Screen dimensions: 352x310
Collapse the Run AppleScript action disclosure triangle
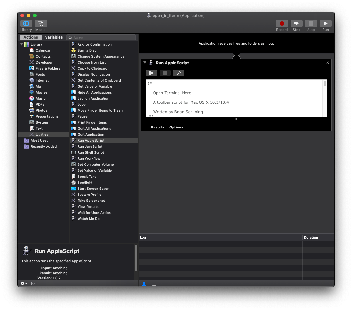point(145,63)
